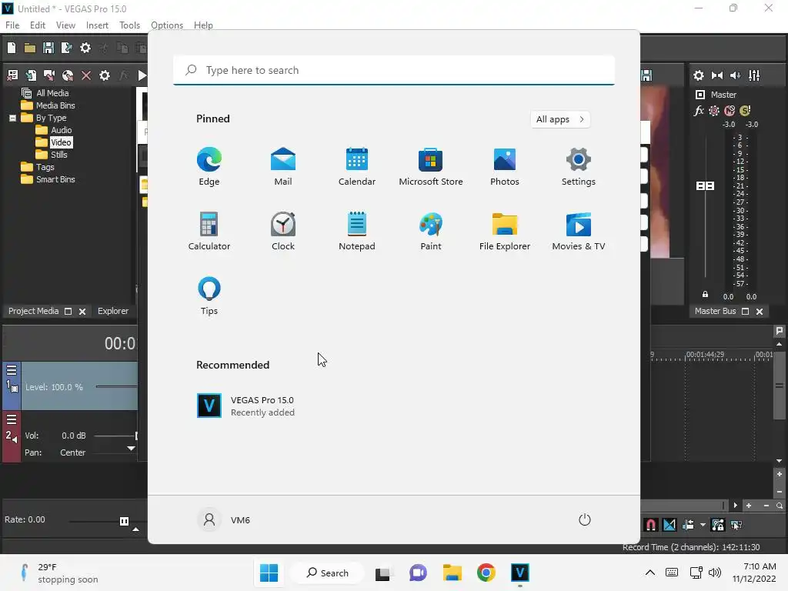Open Paint

(x=431, y=231)
